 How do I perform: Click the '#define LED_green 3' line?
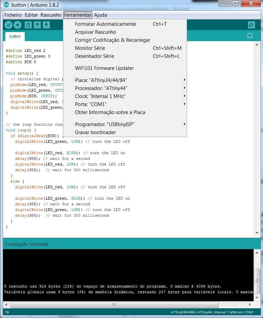pyautogui.click(x=28, y=57)
